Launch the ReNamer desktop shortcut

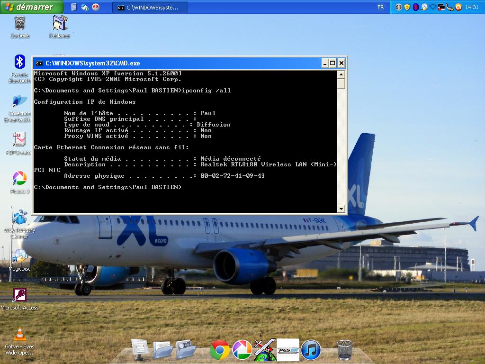pos(60,27)
